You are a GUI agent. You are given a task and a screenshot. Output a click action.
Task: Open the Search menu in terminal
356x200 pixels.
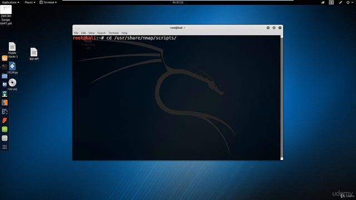click(101, 33)
